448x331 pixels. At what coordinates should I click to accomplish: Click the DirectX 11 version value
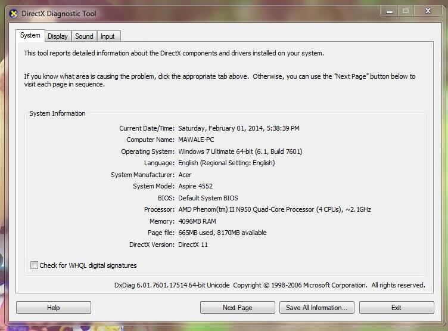pos(193,245)
